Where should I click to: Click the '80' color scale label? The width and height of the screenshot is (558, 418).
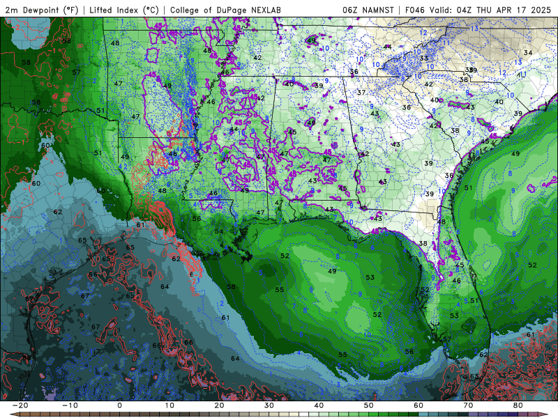click(518, 405)
